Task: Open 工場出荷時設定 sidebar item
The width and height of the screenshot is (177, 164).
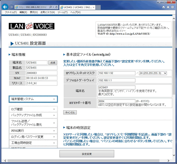Action: (33, 143)
